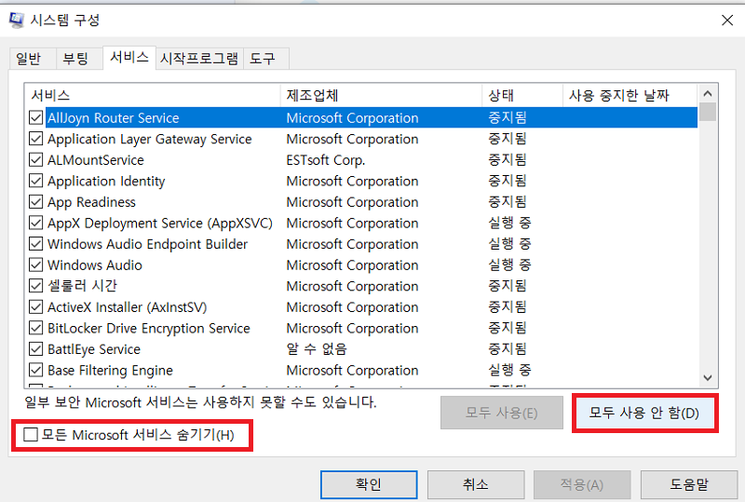Select Windows Audio Endpoint Builder row name

pos(148,244)
